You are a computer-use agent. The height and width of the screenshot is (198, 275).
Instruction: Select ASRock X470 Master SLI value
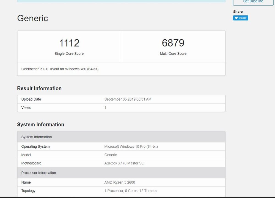124,163
